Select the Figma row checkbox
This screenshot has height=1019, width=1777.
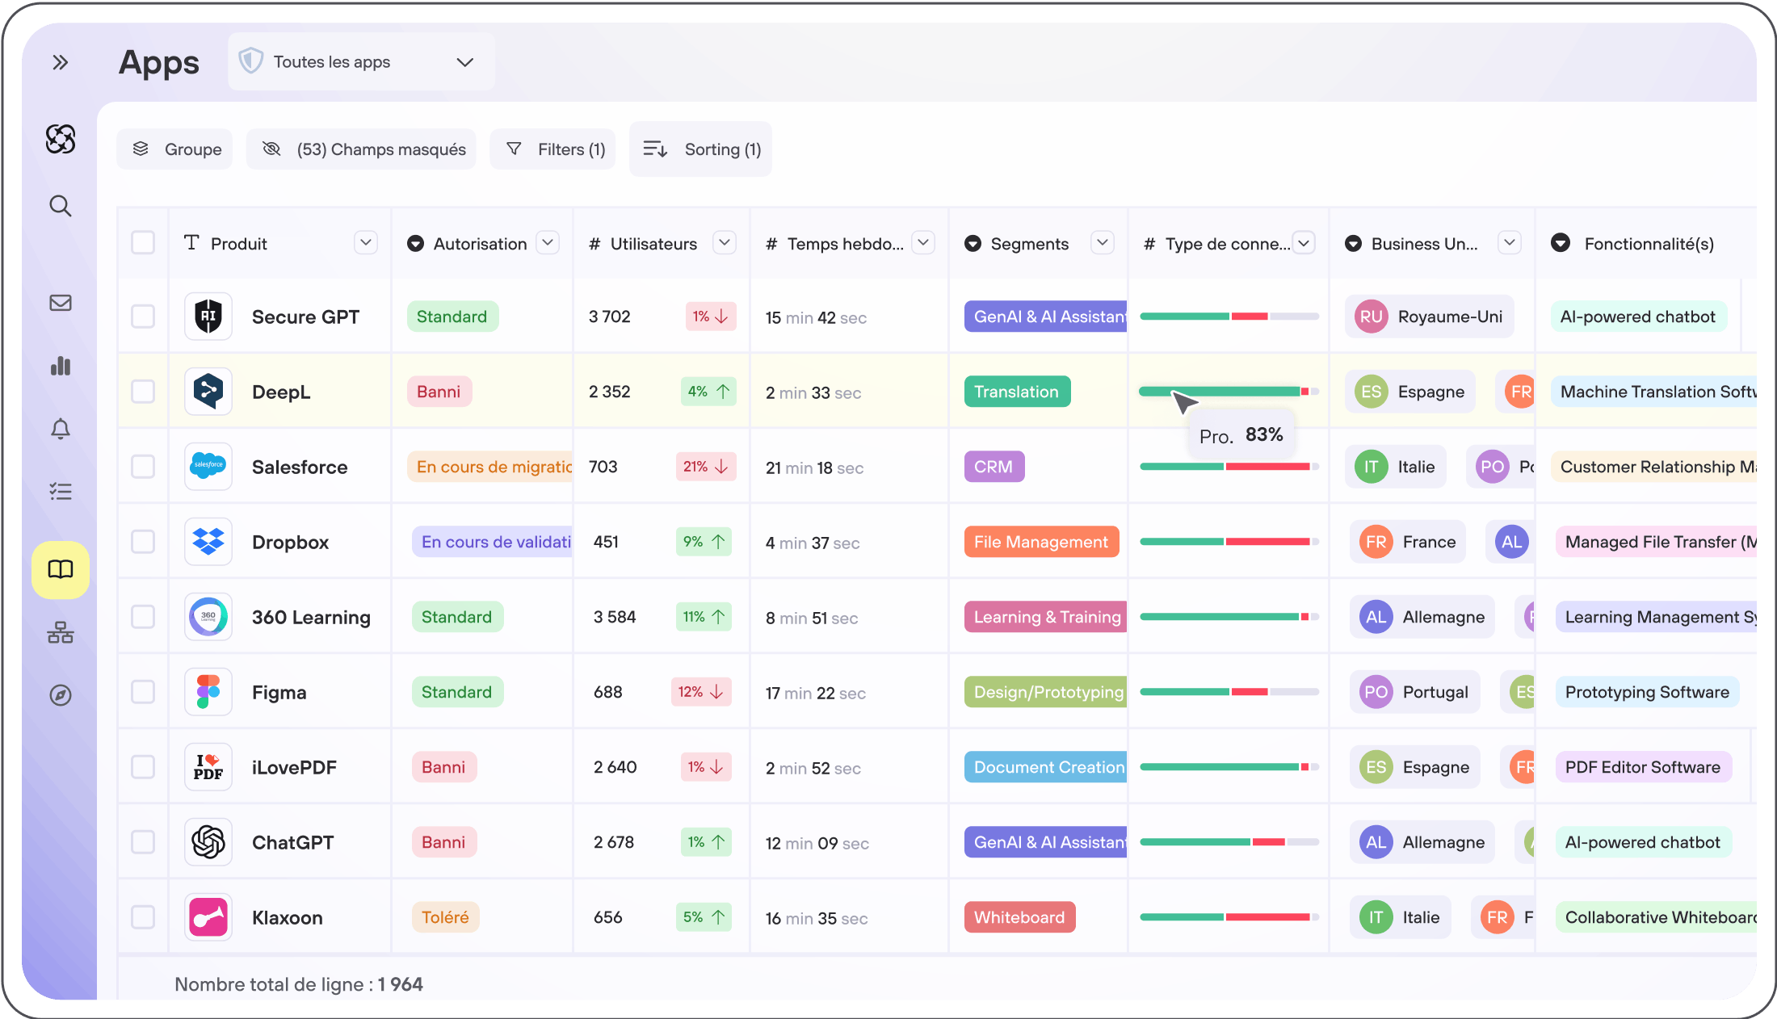pos(143,692)
